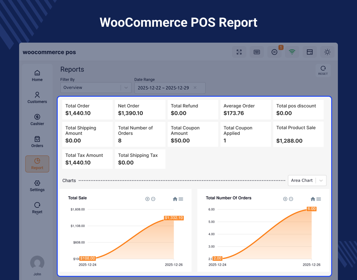Open the Total Sale chart hamburger menu
Viewport: 357px width, 280px height.
pyautogui.click(x=181, y=199)
